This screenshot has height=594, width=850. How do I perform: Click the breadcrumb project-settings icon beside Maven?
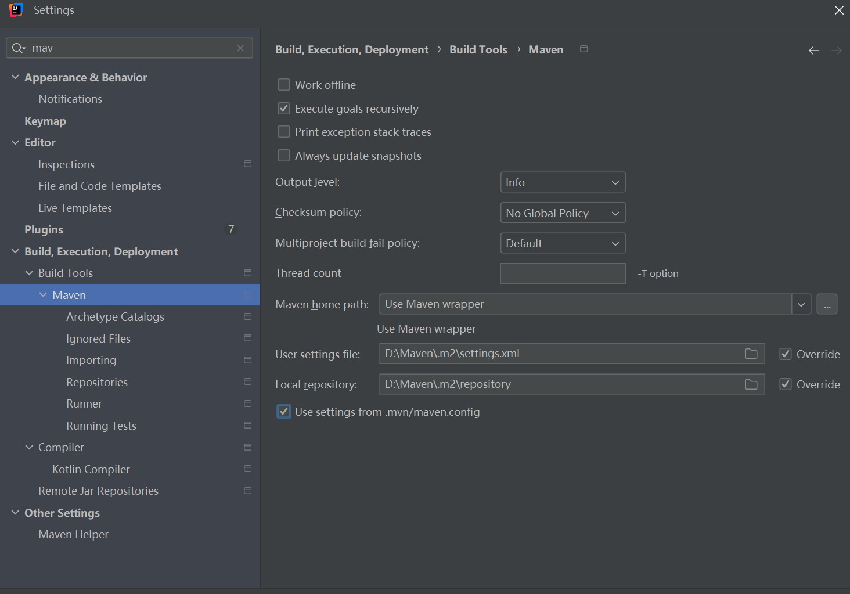[x=584, y=49]
